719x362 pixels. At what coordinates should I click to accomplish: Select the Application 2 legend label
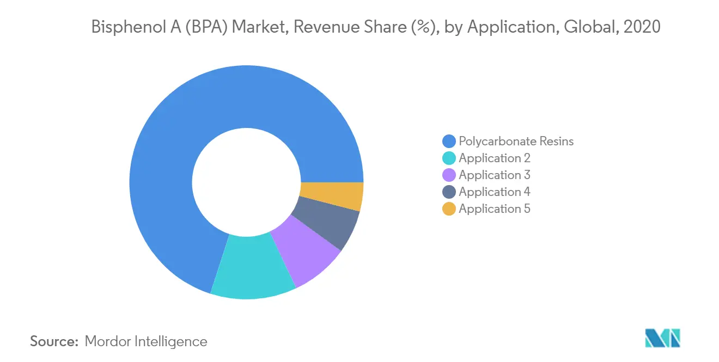point(495,158)
